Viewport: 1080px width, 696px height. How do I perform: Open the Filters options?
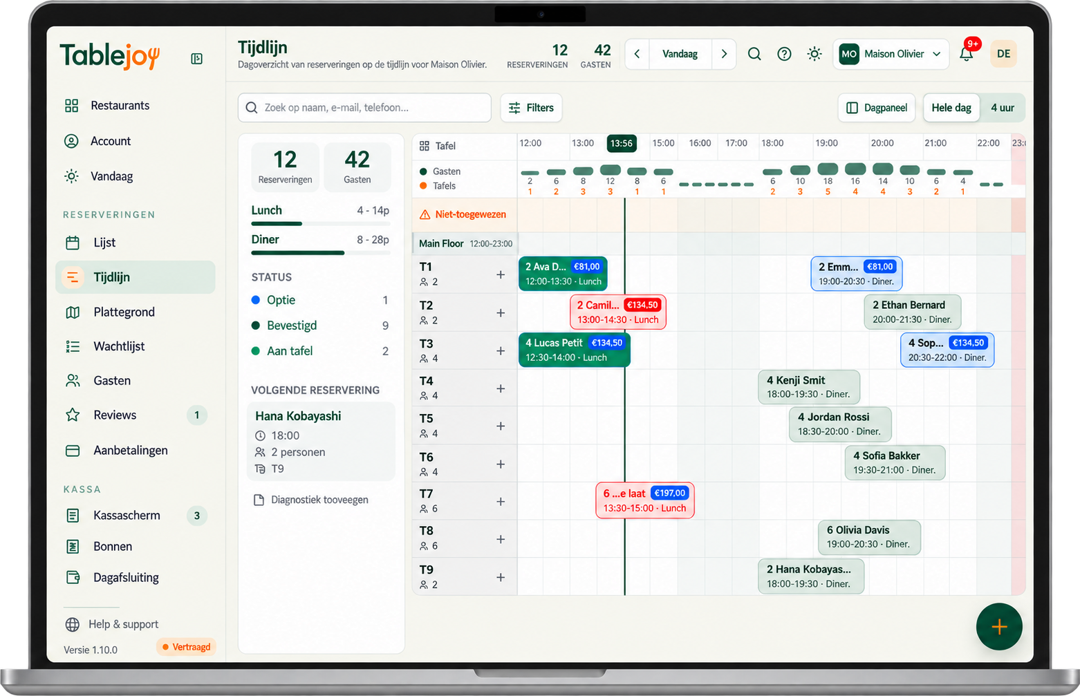point(531,108)
